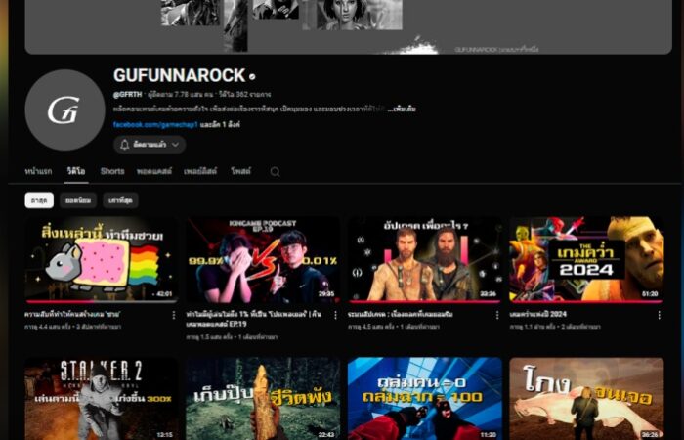Click the podcast EP.19 video title
684x440 pixels.
tap(253, 319)
